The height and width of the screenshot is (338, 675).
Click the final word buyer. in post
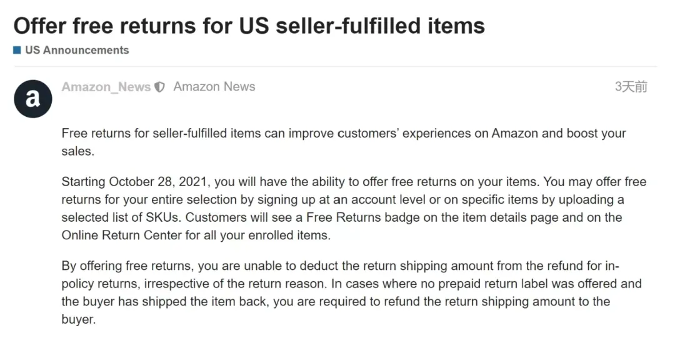tap(78, 320)
